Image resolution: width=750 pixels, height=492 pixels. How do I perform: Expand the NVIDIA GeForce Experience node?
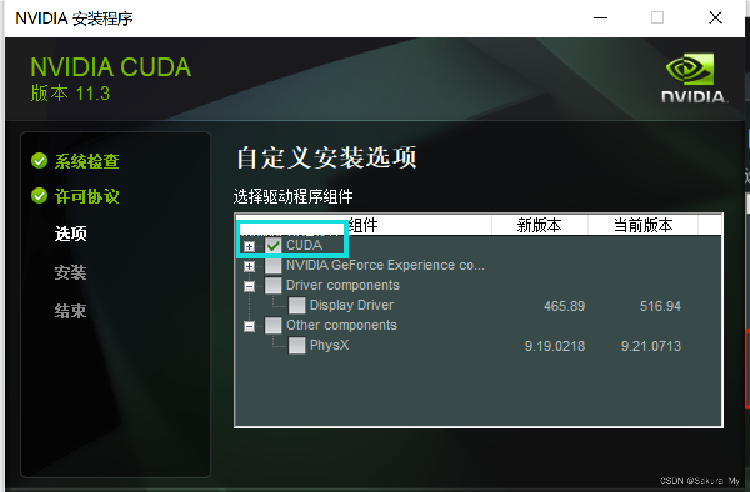[249, 267]
